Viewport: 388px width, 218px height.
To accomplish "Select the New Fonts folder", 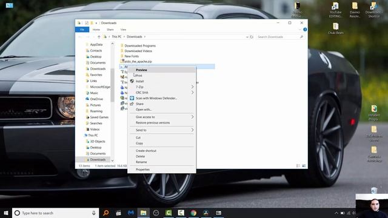I will [x=132, y=56].
